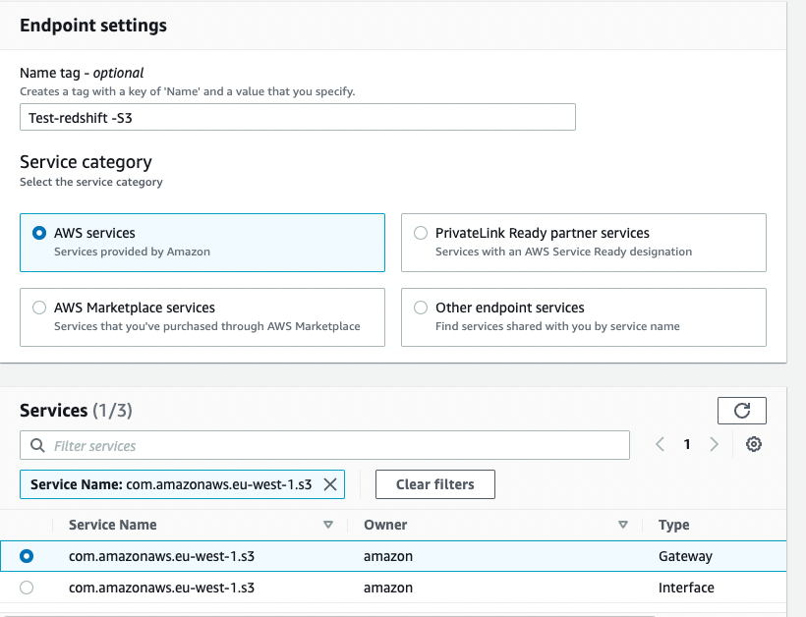The height and width of the screenshot is (617, 806).
Task: Open the services table settings gear
Action: [754, 445]
